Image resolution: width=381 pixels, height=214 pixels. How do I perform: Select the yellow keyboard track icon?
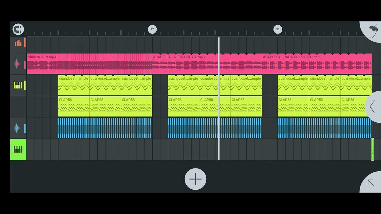coord(18,85)
